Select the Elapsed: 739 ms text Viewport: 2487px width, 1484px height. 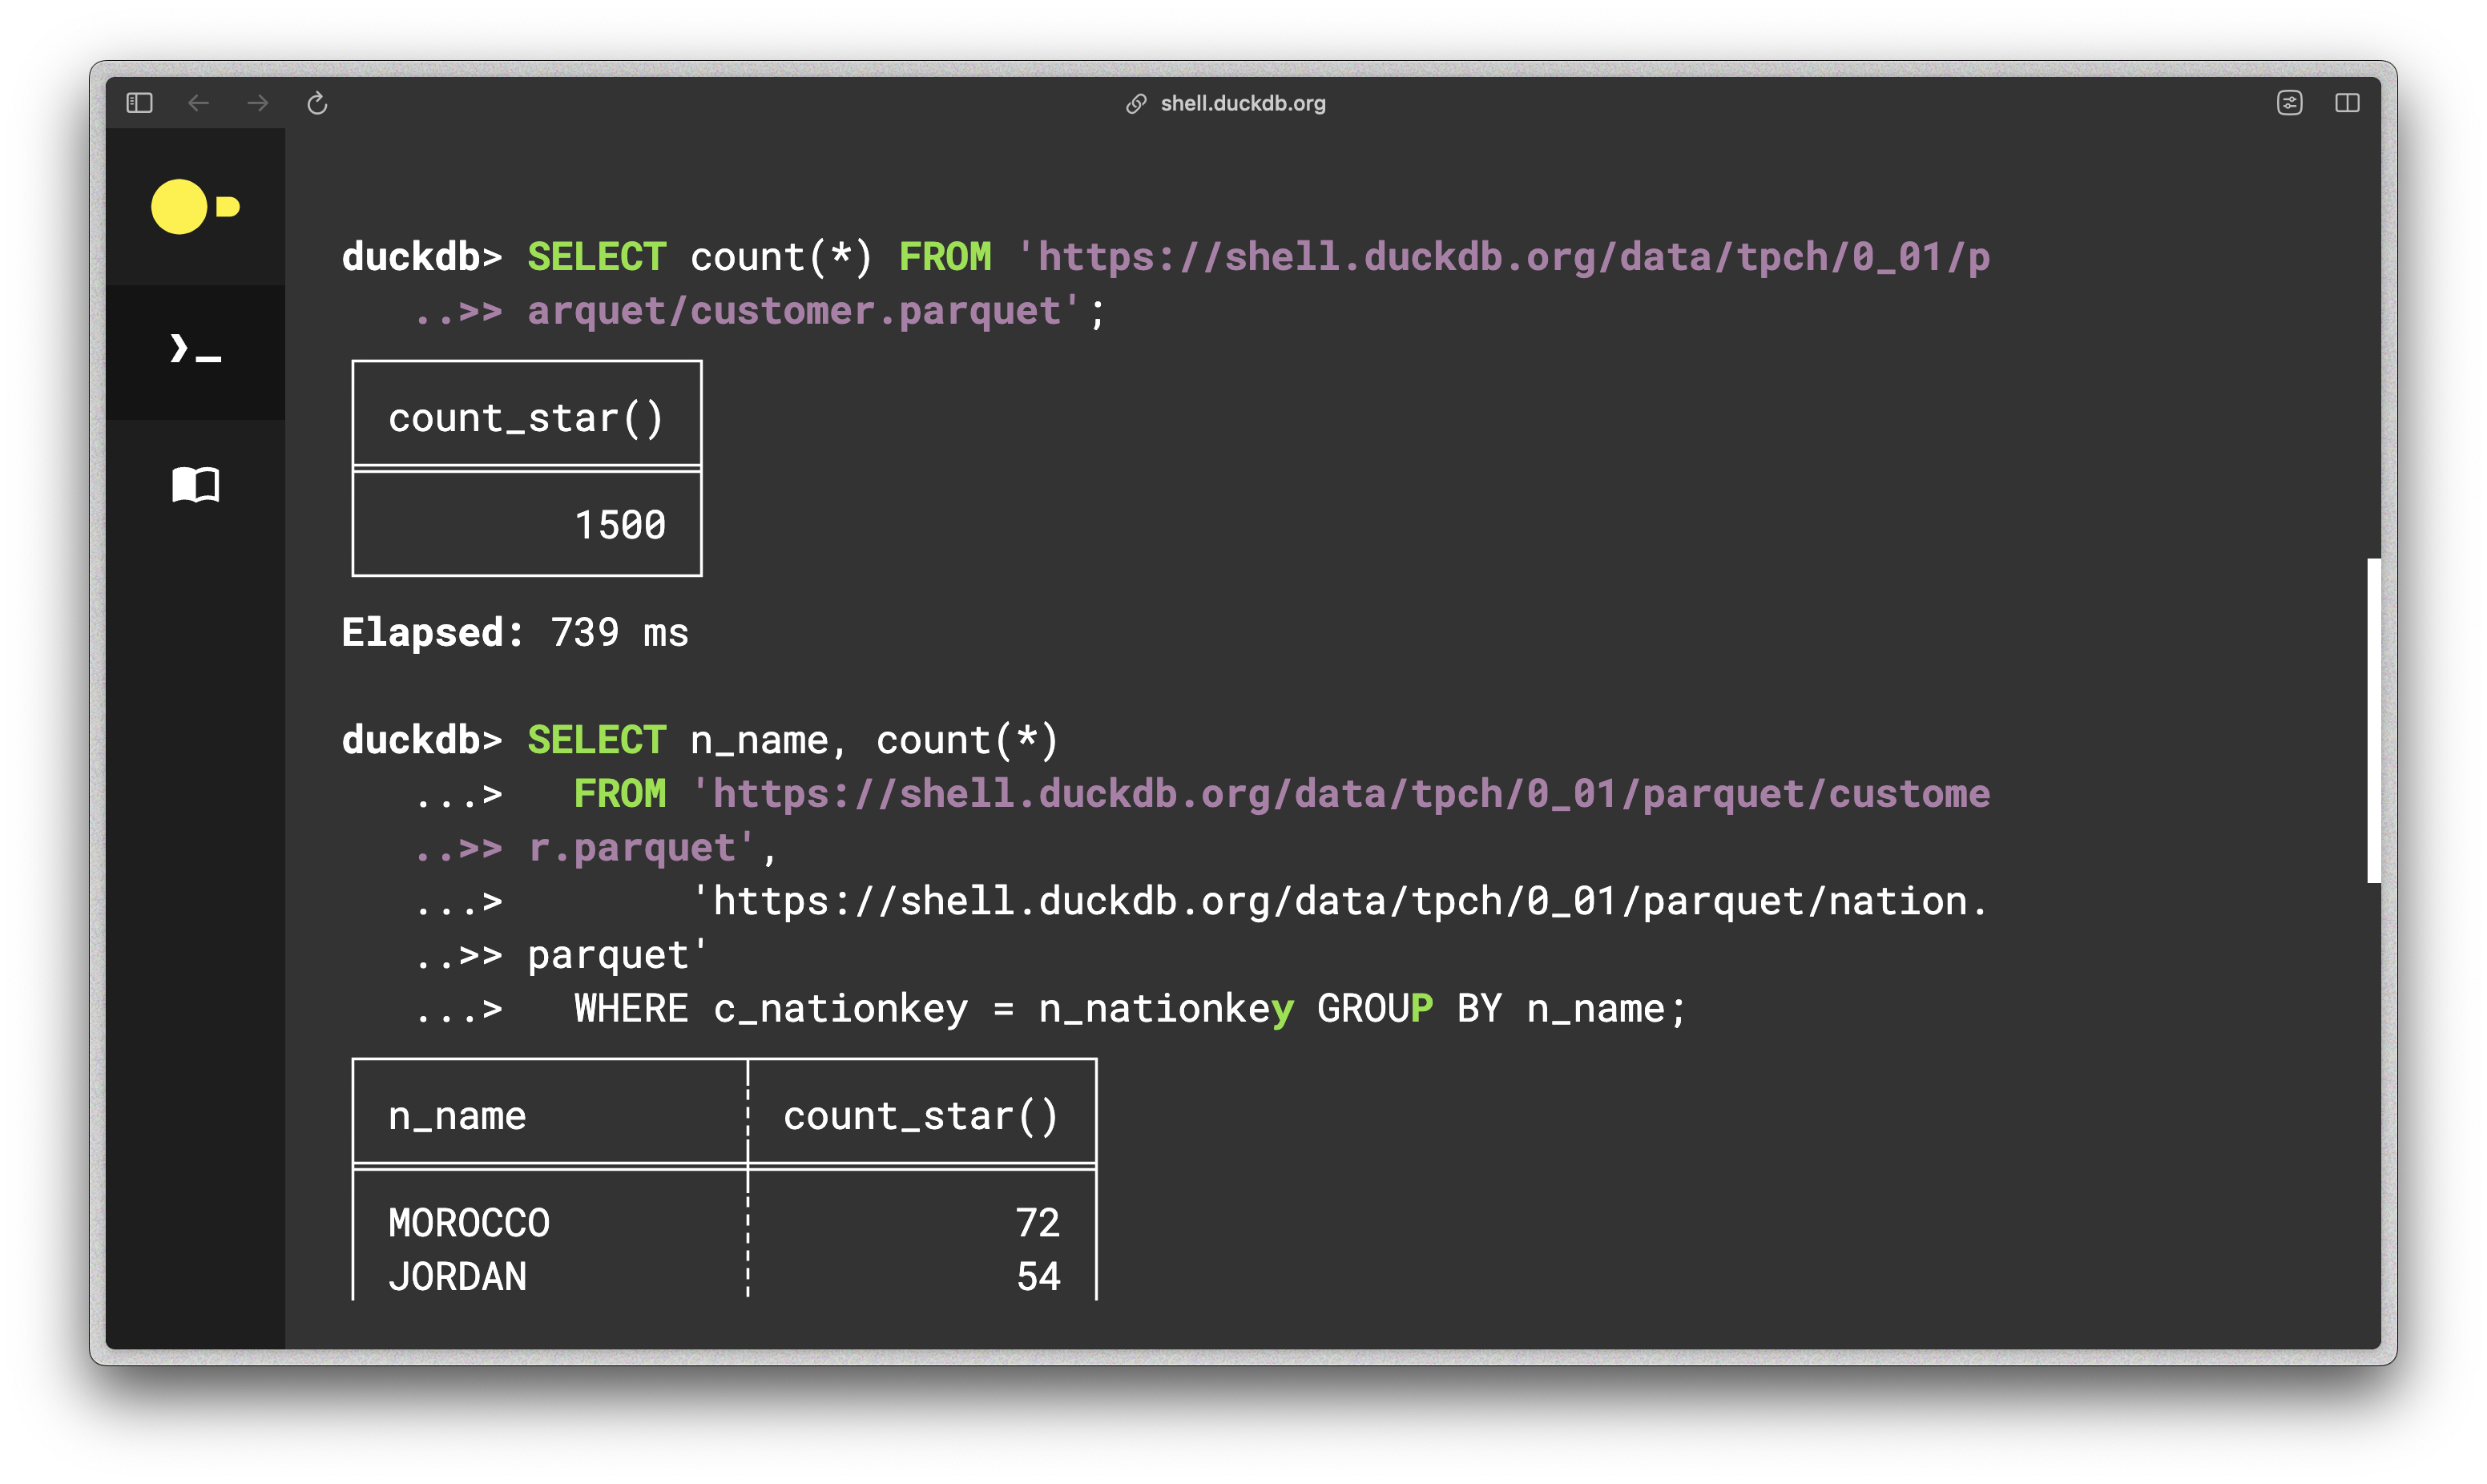[515, 631]
